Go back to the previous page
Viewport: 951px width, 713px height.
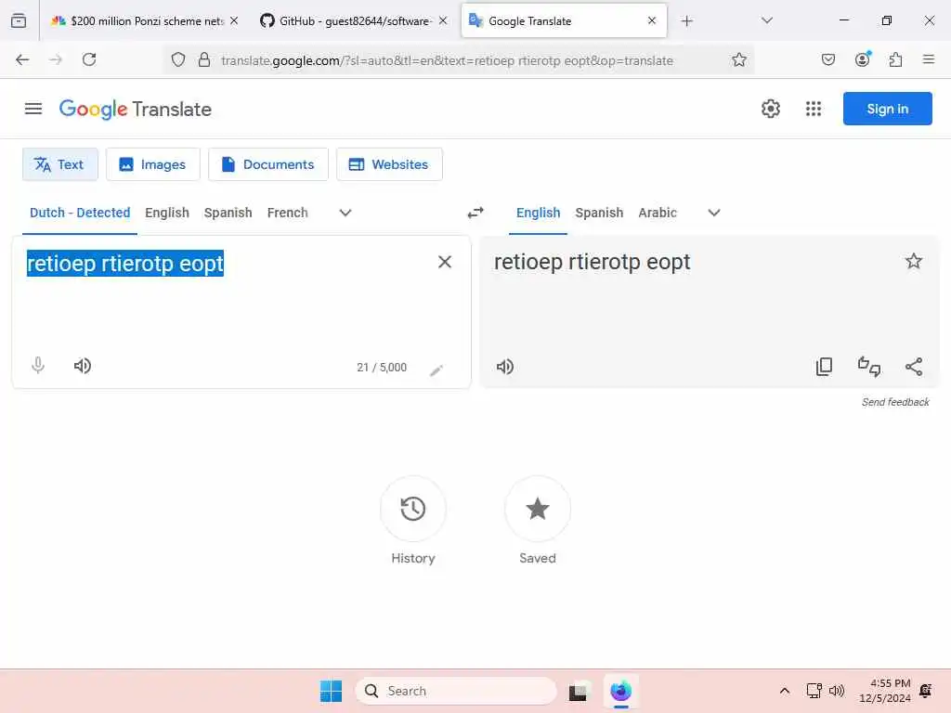22,59
